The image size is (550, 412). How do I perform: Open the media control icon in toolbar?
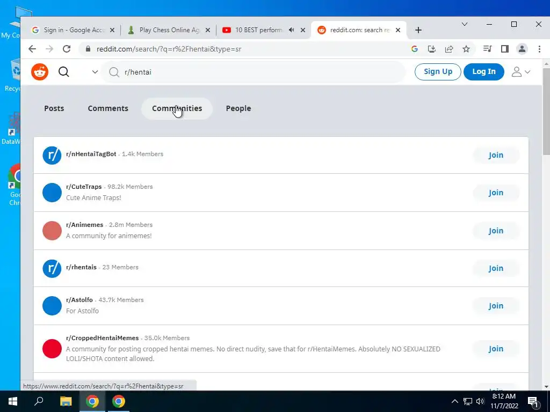tap(487, 49)
